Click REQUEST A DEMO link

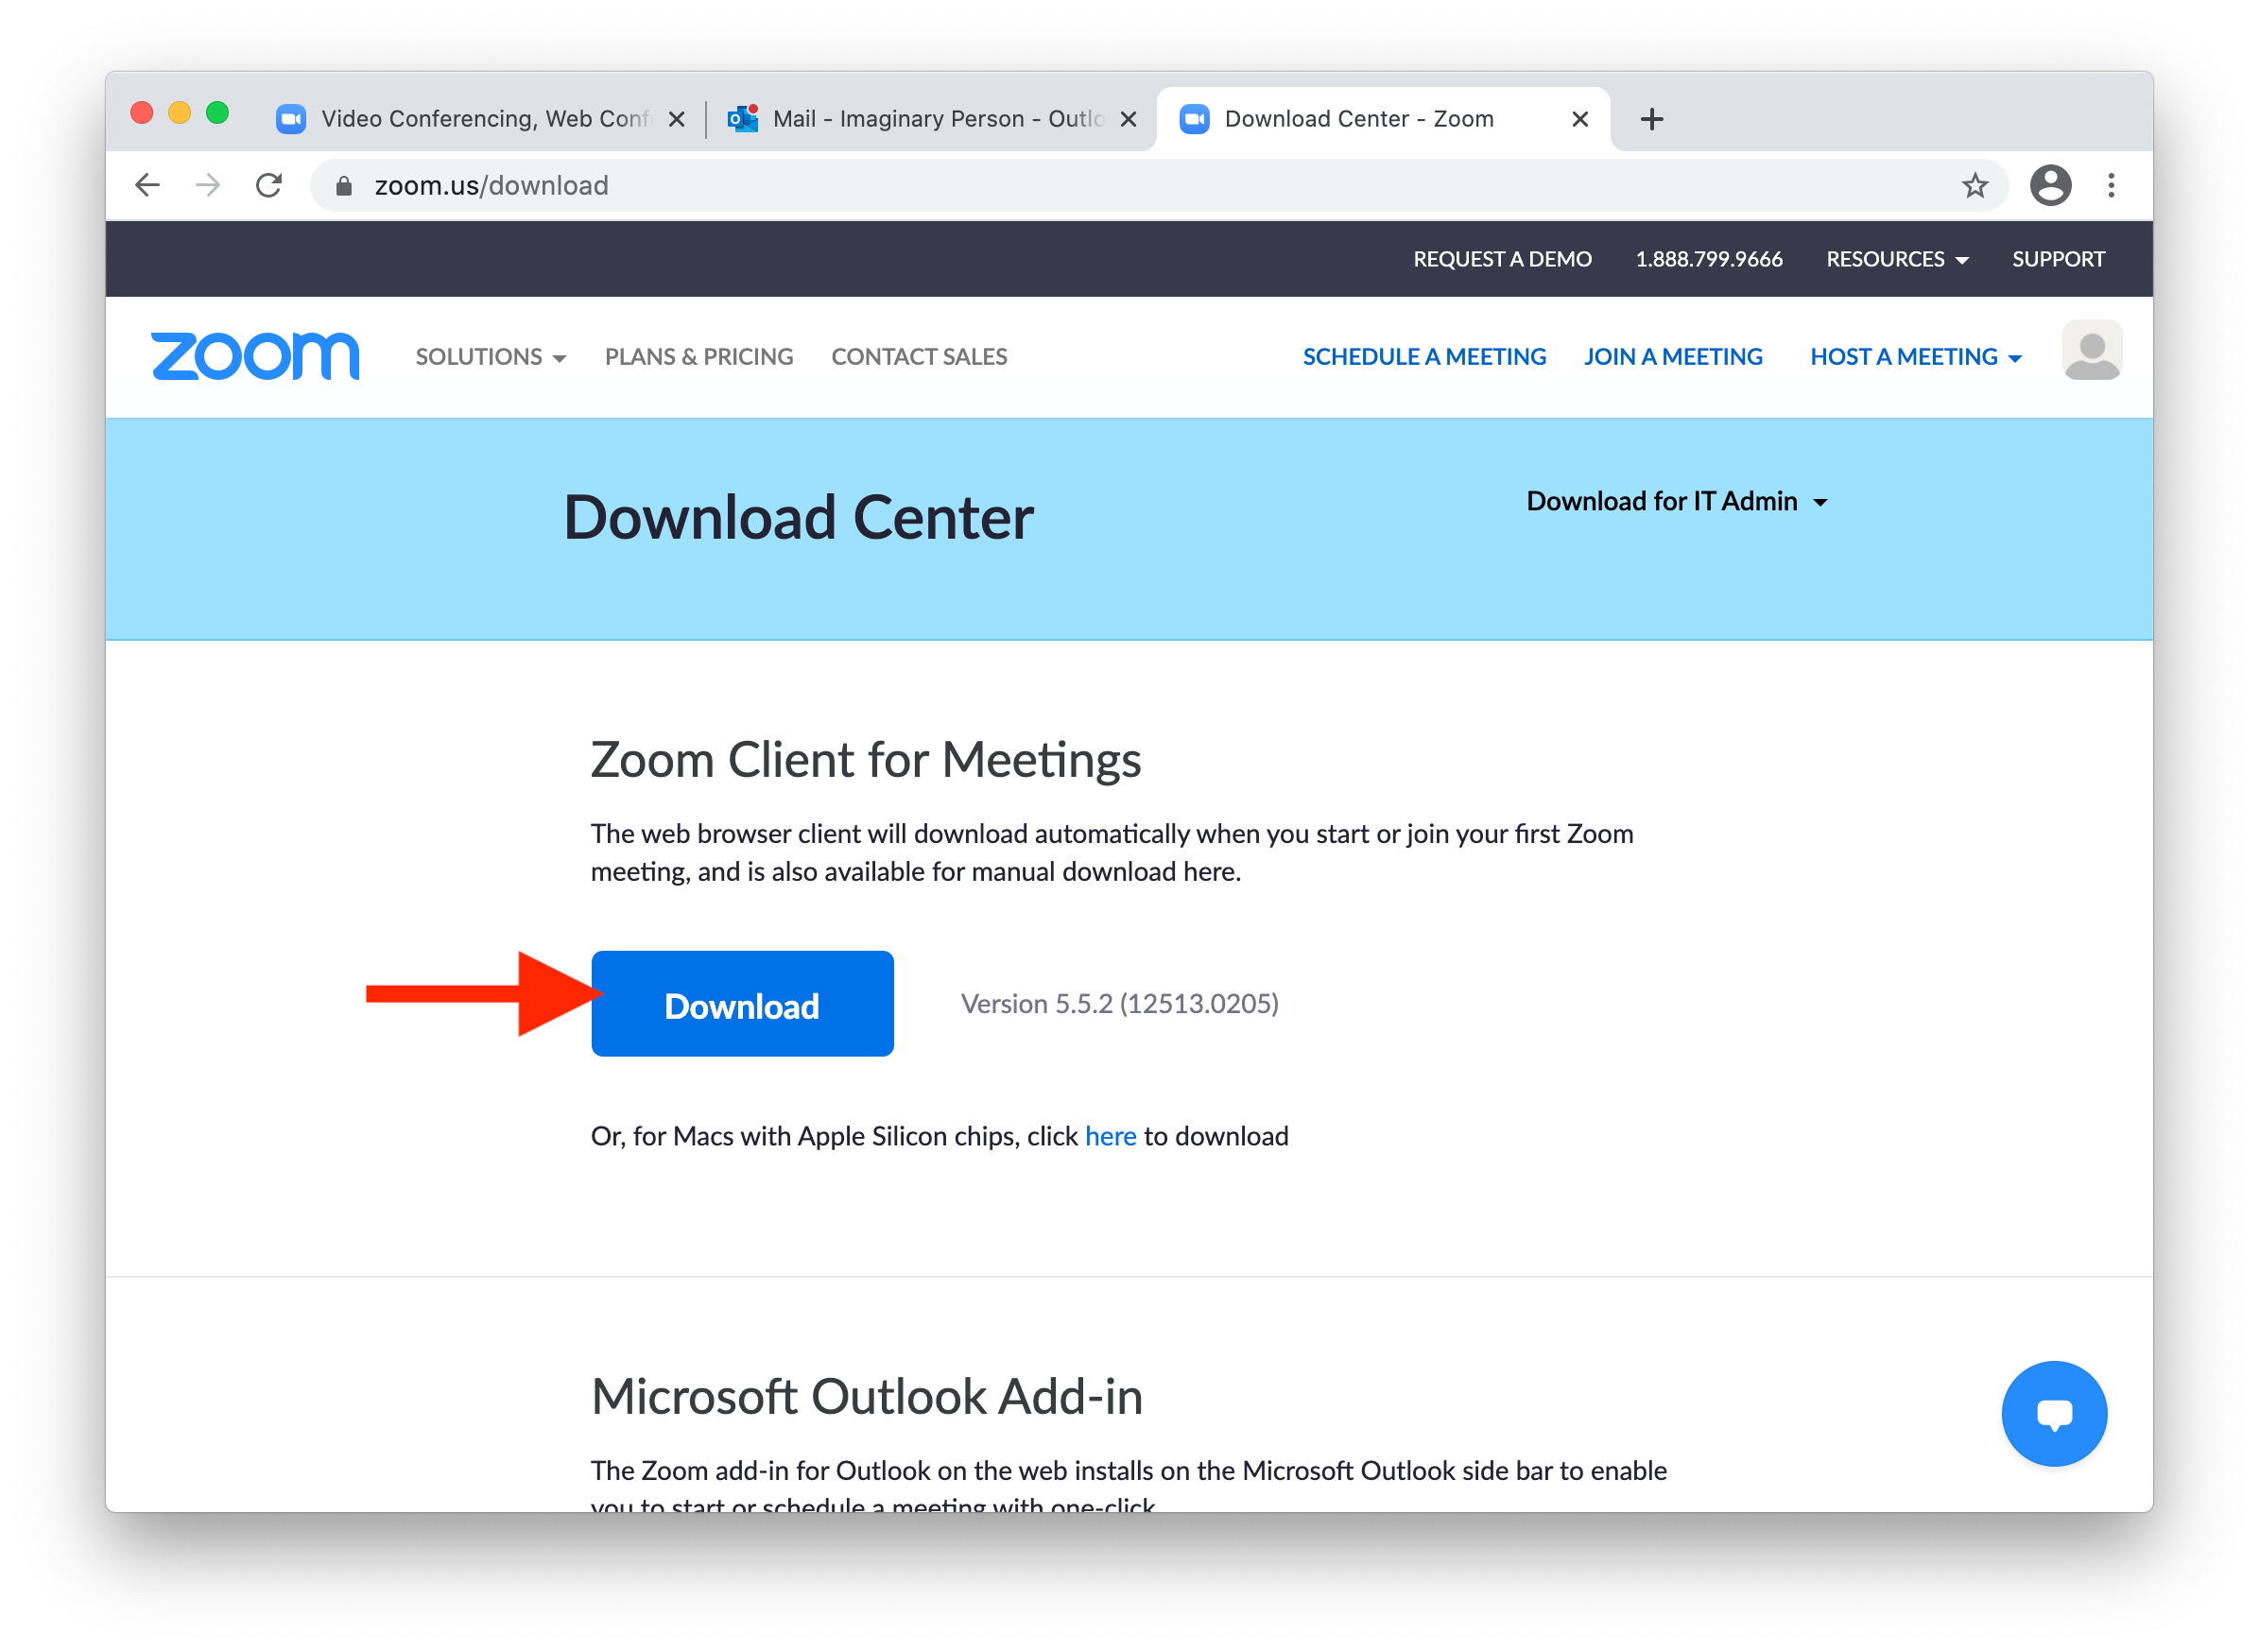point(1502,260)
